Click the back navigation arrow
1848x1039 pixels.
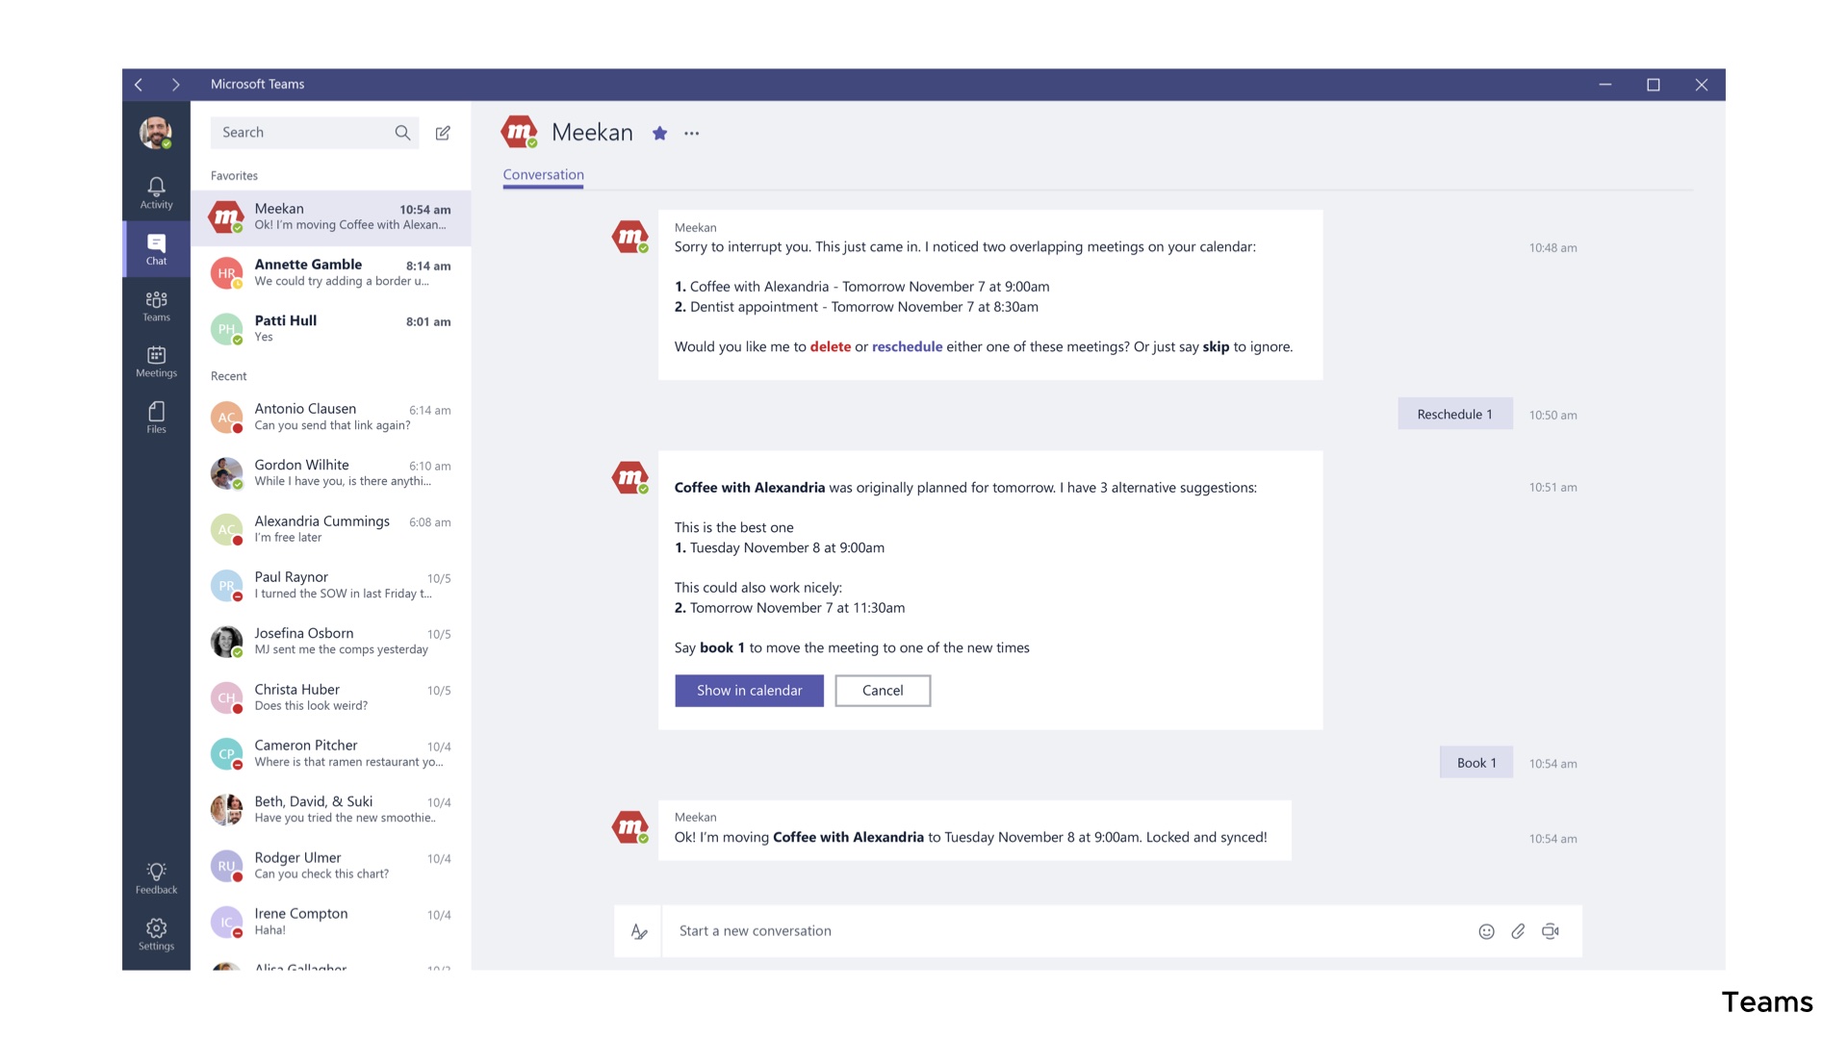[139, 85]
